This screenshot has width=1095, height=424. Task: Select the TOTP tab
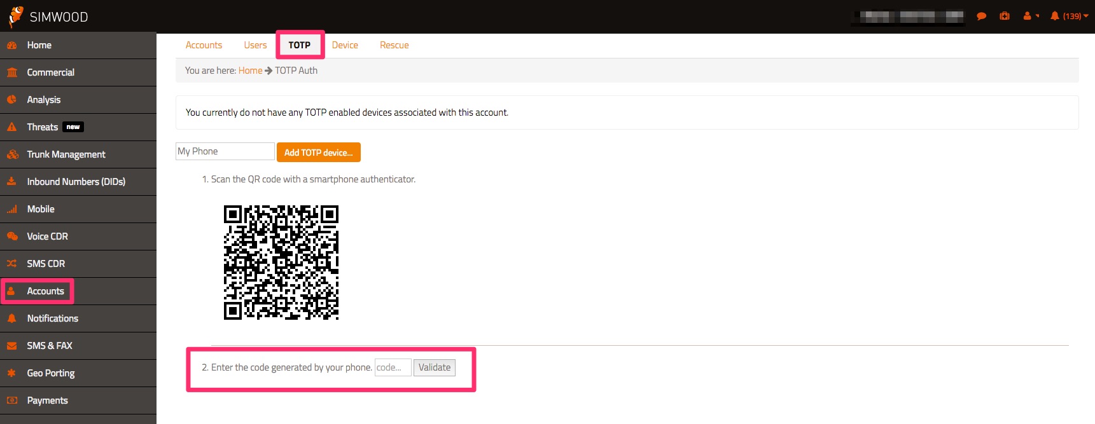point(300,45)
